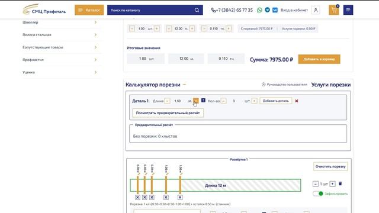The width and height of the screenshot is (379, 213).
Task: Click the blue question mark help icon
Action: [203, 100]
